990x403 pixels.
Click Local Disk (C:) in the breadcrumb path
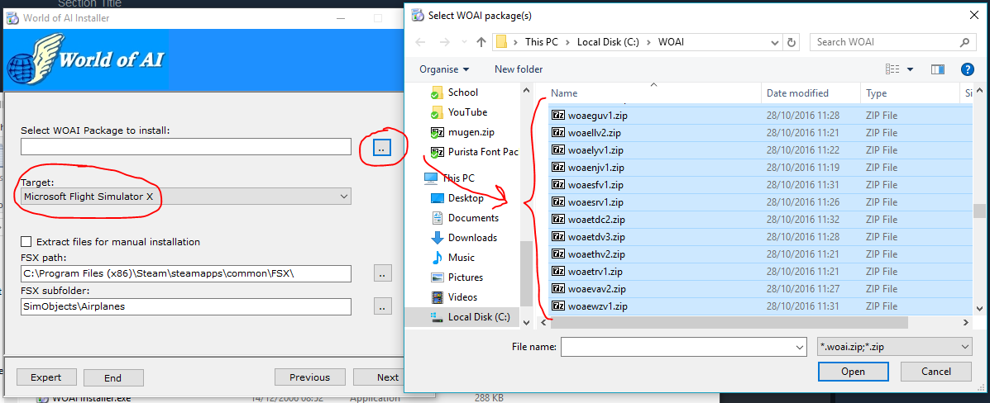point(608,42)
